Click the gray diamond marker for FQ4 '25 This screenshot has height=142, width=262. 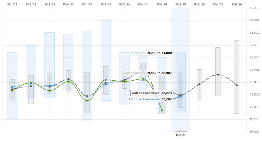218,75
